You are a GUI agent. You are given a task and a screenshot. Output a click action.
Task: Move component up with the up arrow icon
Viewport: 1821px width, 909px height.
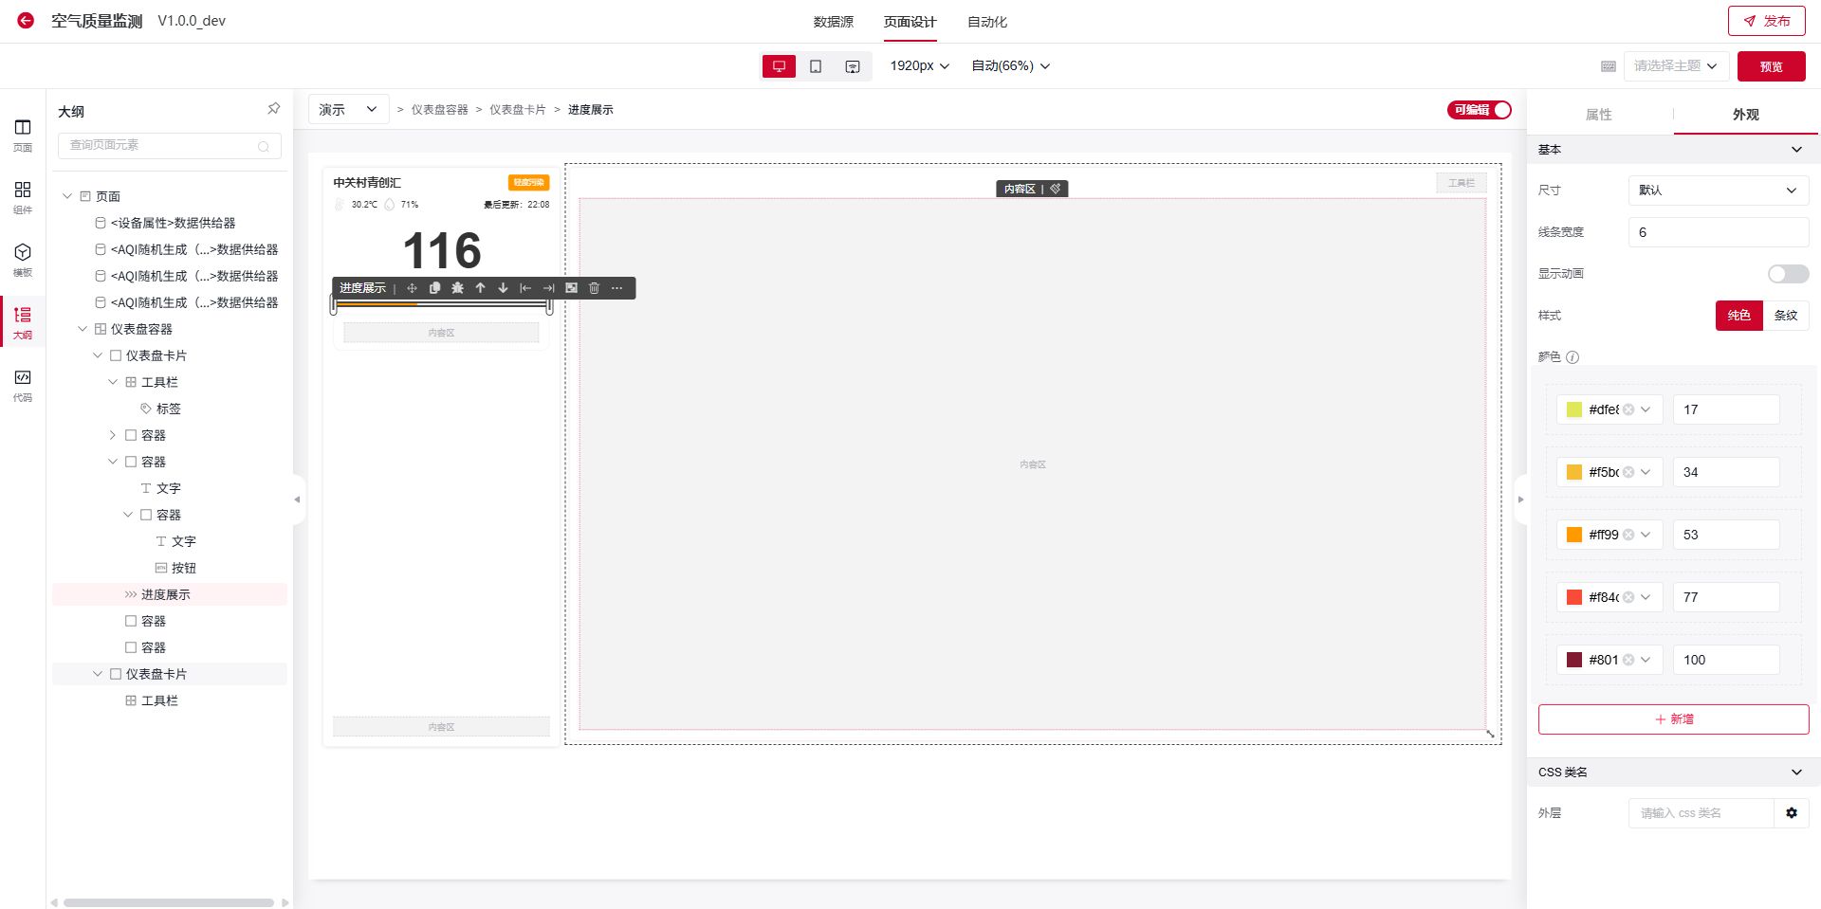click(480, 288)
